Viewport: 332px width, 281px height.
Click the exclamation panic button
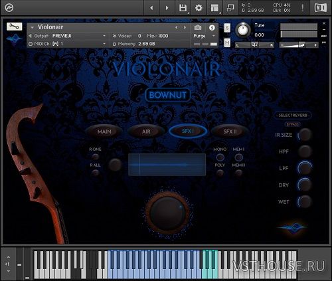[x=302, y=8]
